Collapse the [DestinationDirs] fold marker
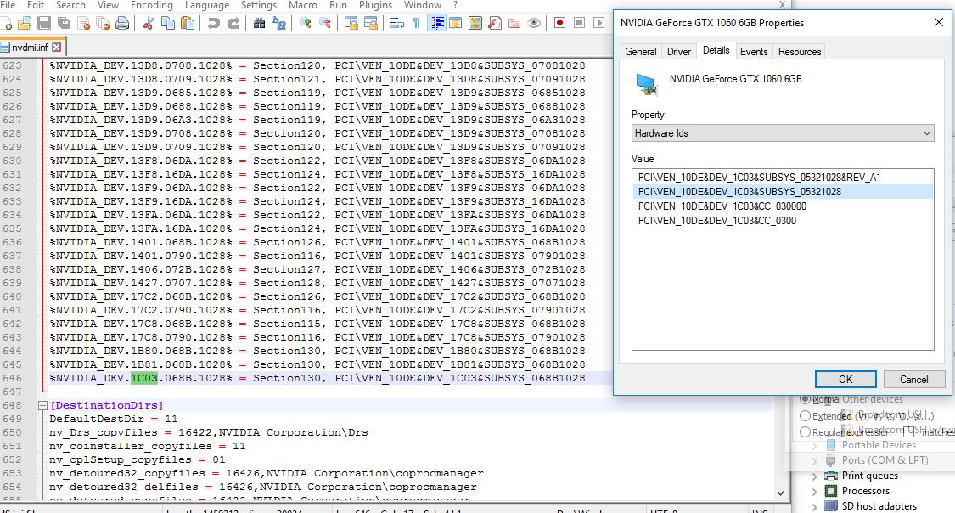The width and height of the screenshot is (955, 513). [x=42, y=405]
